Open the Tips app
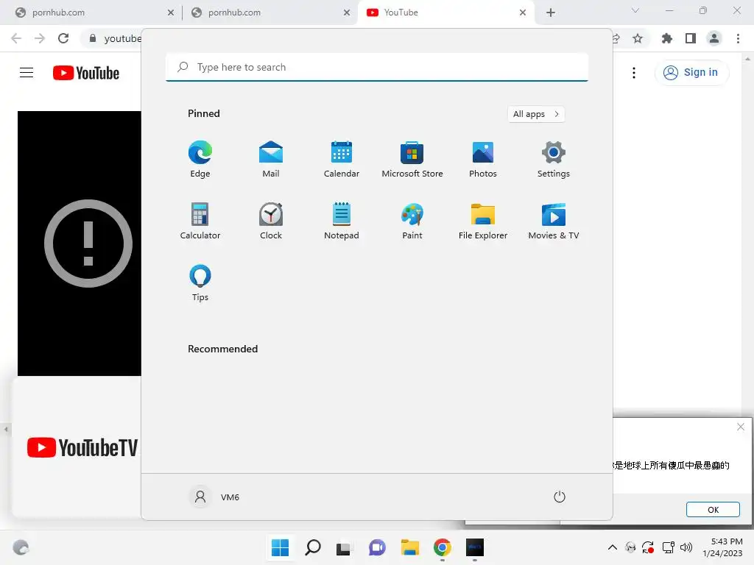The image size is (754, 565). 200,283
